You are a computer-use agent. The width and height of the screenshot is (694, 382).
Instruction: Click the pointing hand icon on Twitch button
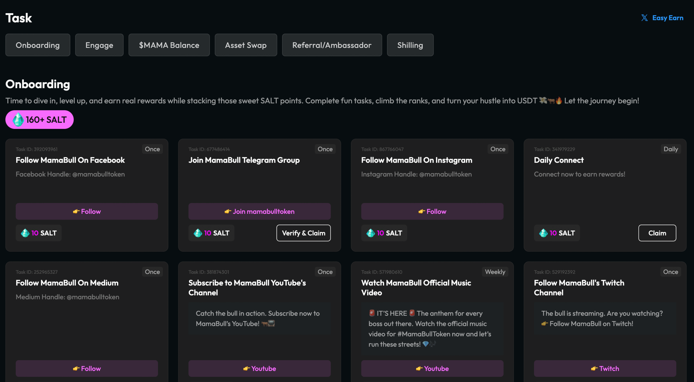pyautogui.click(x=594, y=368)
